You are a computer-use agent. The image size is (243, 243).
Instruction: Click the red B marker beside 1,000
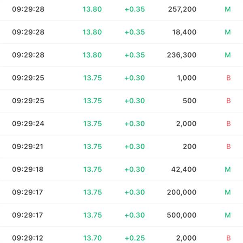(228, 78)
